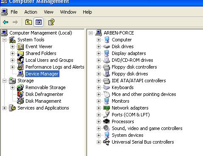Select the Disk Management label

click(43, 101)
